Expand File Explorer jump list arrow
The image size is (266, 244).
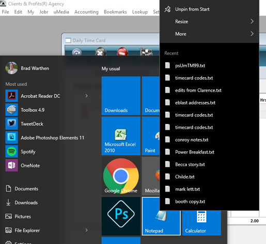coord(86,230)
